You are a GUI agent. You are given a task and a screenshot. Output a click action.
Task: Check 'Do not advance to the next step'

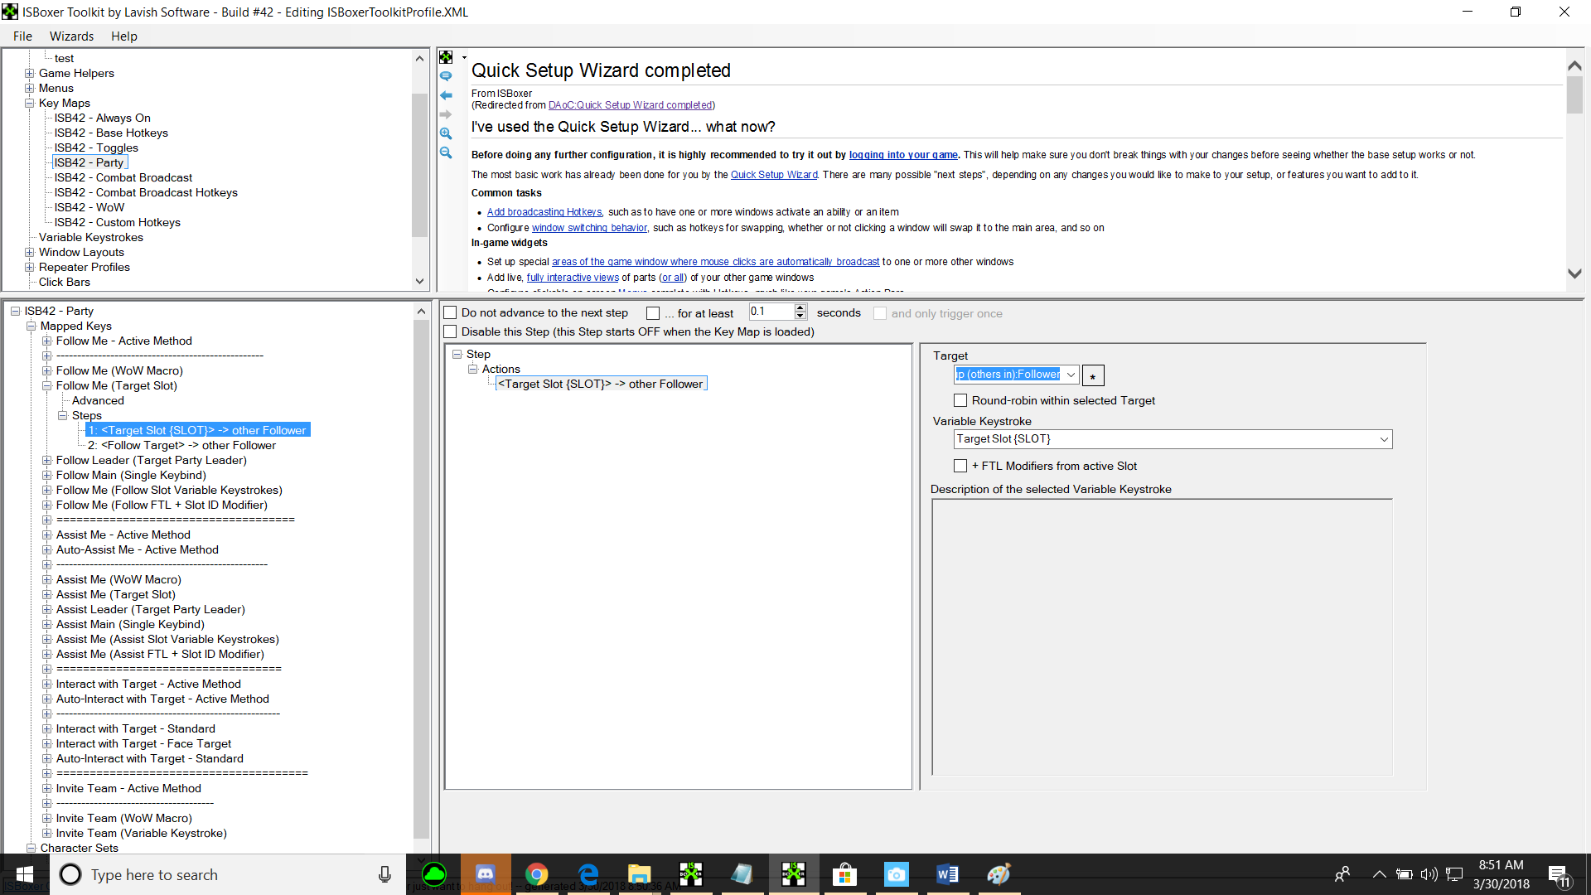[451, 313]
